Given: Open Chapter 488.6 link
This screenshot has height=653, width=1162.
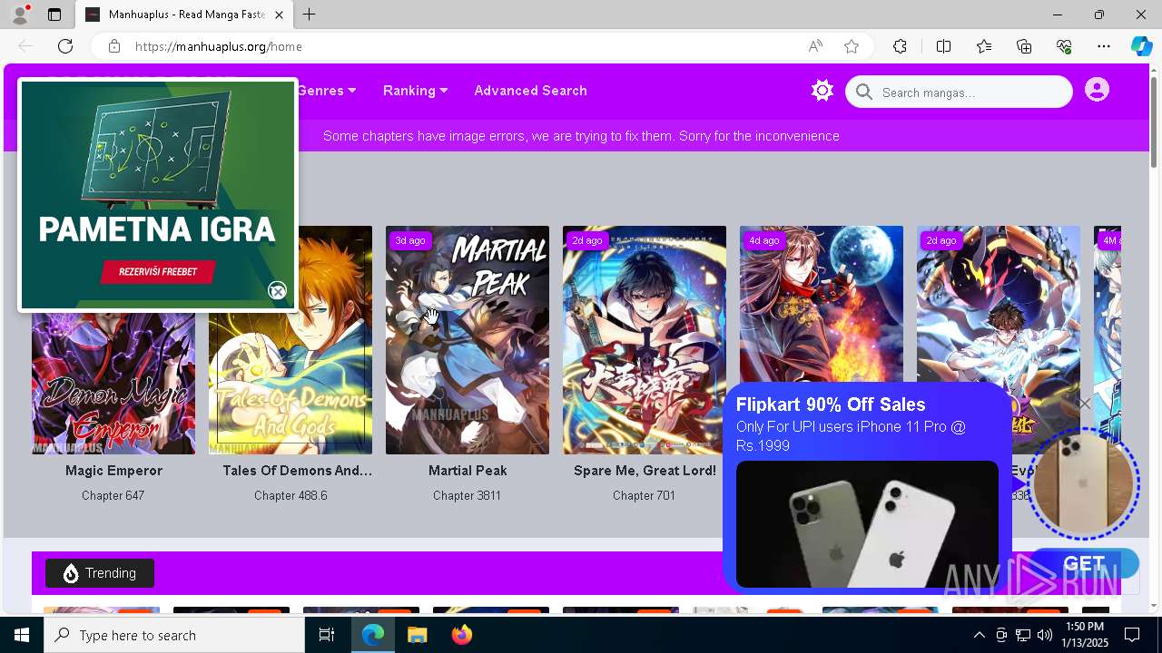Looking at the screenshot, I should (290, 495).
